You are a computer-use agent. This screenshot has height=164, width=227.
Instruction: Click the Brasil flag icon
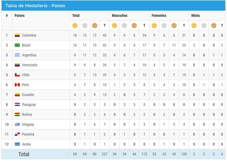click(17, 45)
